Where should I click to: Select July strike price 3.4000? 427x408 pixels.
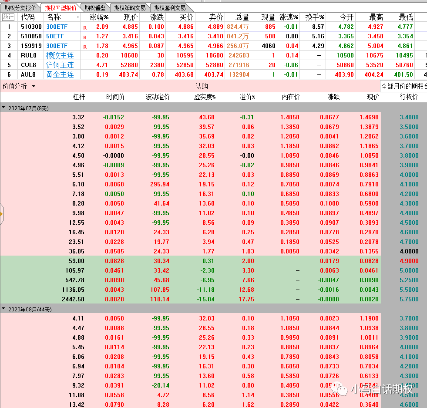point(409,117)
